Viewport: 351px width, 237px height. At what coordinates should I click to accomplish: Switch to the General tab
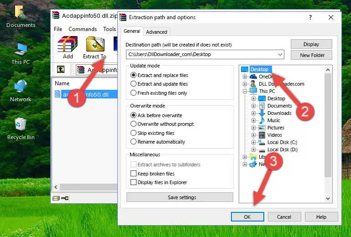coord(132,31)
